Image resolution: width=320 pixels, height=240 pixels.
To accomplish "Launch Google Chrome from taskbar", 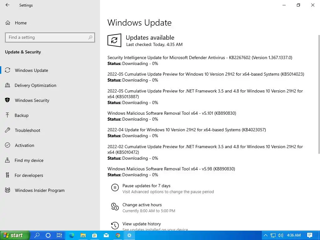I will coord(118,235).
